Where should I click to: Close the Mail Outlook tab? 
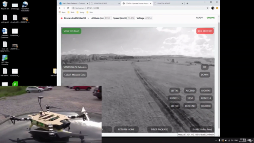coord(87,4)
